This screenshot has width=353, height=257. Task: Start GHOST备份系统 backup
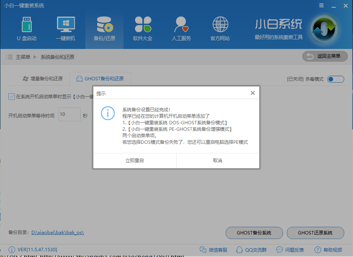[x=254, y=233]
